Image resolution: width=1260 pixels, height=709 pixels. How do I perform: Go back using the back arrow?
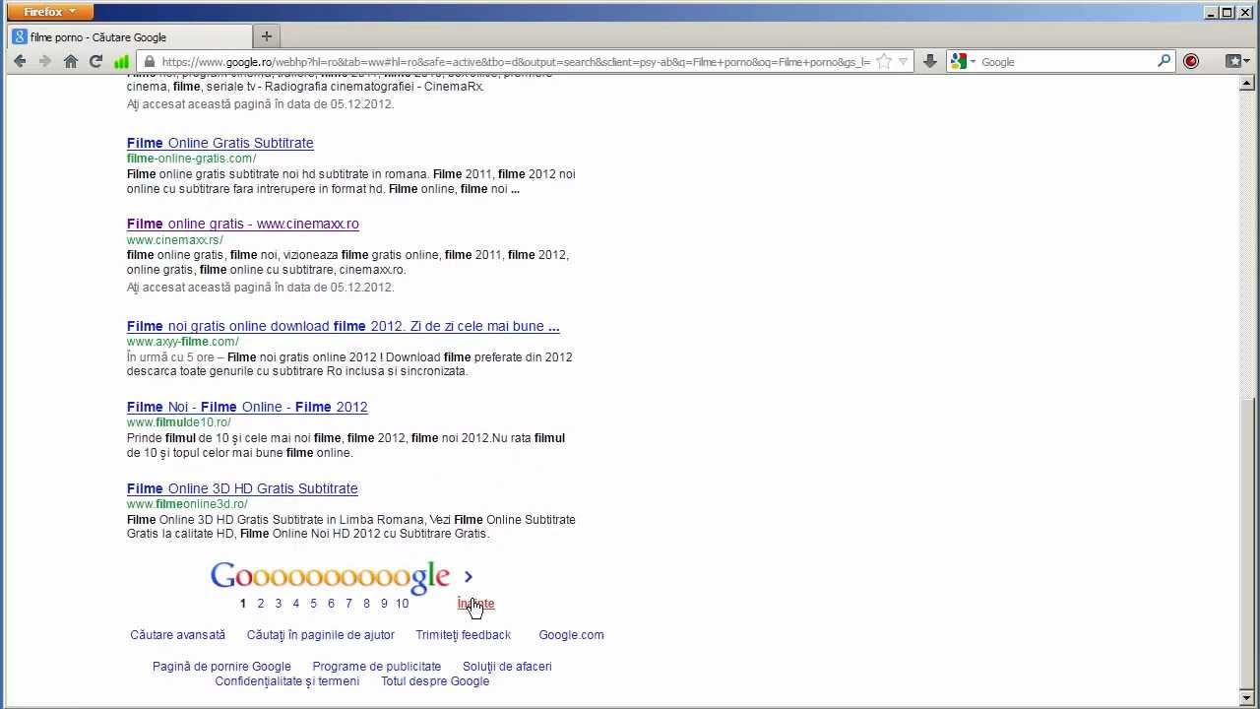point(20,61)
